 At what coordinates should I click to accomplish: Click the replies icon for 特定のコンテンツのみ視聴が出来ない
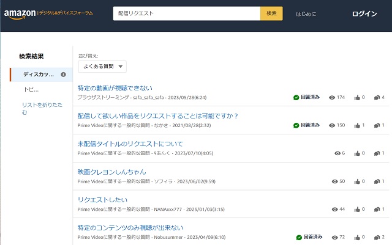(377, 238)
